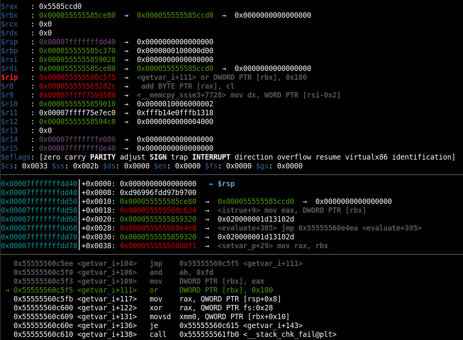
Task: Select the $r11 value 0x00007ffff75e7ec0
Action: click(77, 113)
